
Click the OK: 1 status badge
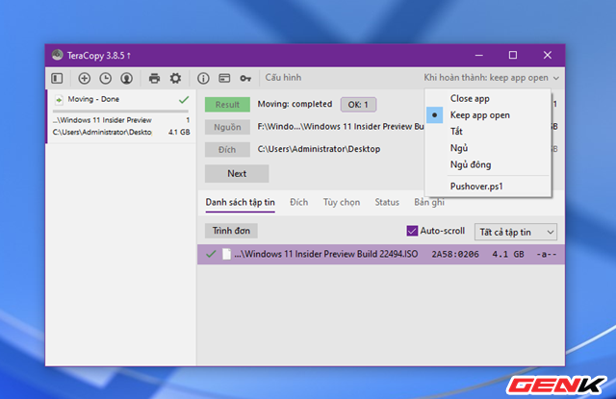(x=358, y=105)
